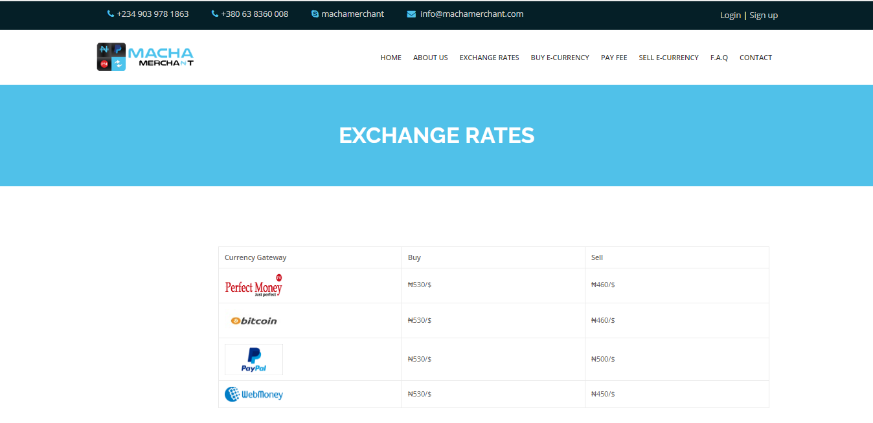Go to About Us page

coord(430,58)
